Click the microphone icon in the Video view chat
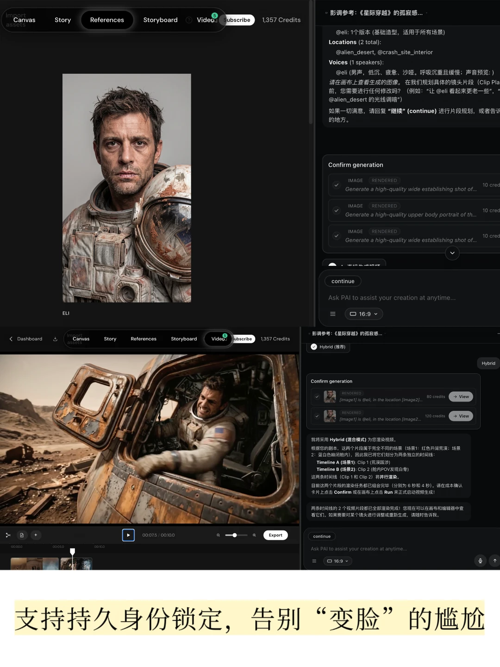The height and width of the screenshot is (667, 500). point(480,560)
